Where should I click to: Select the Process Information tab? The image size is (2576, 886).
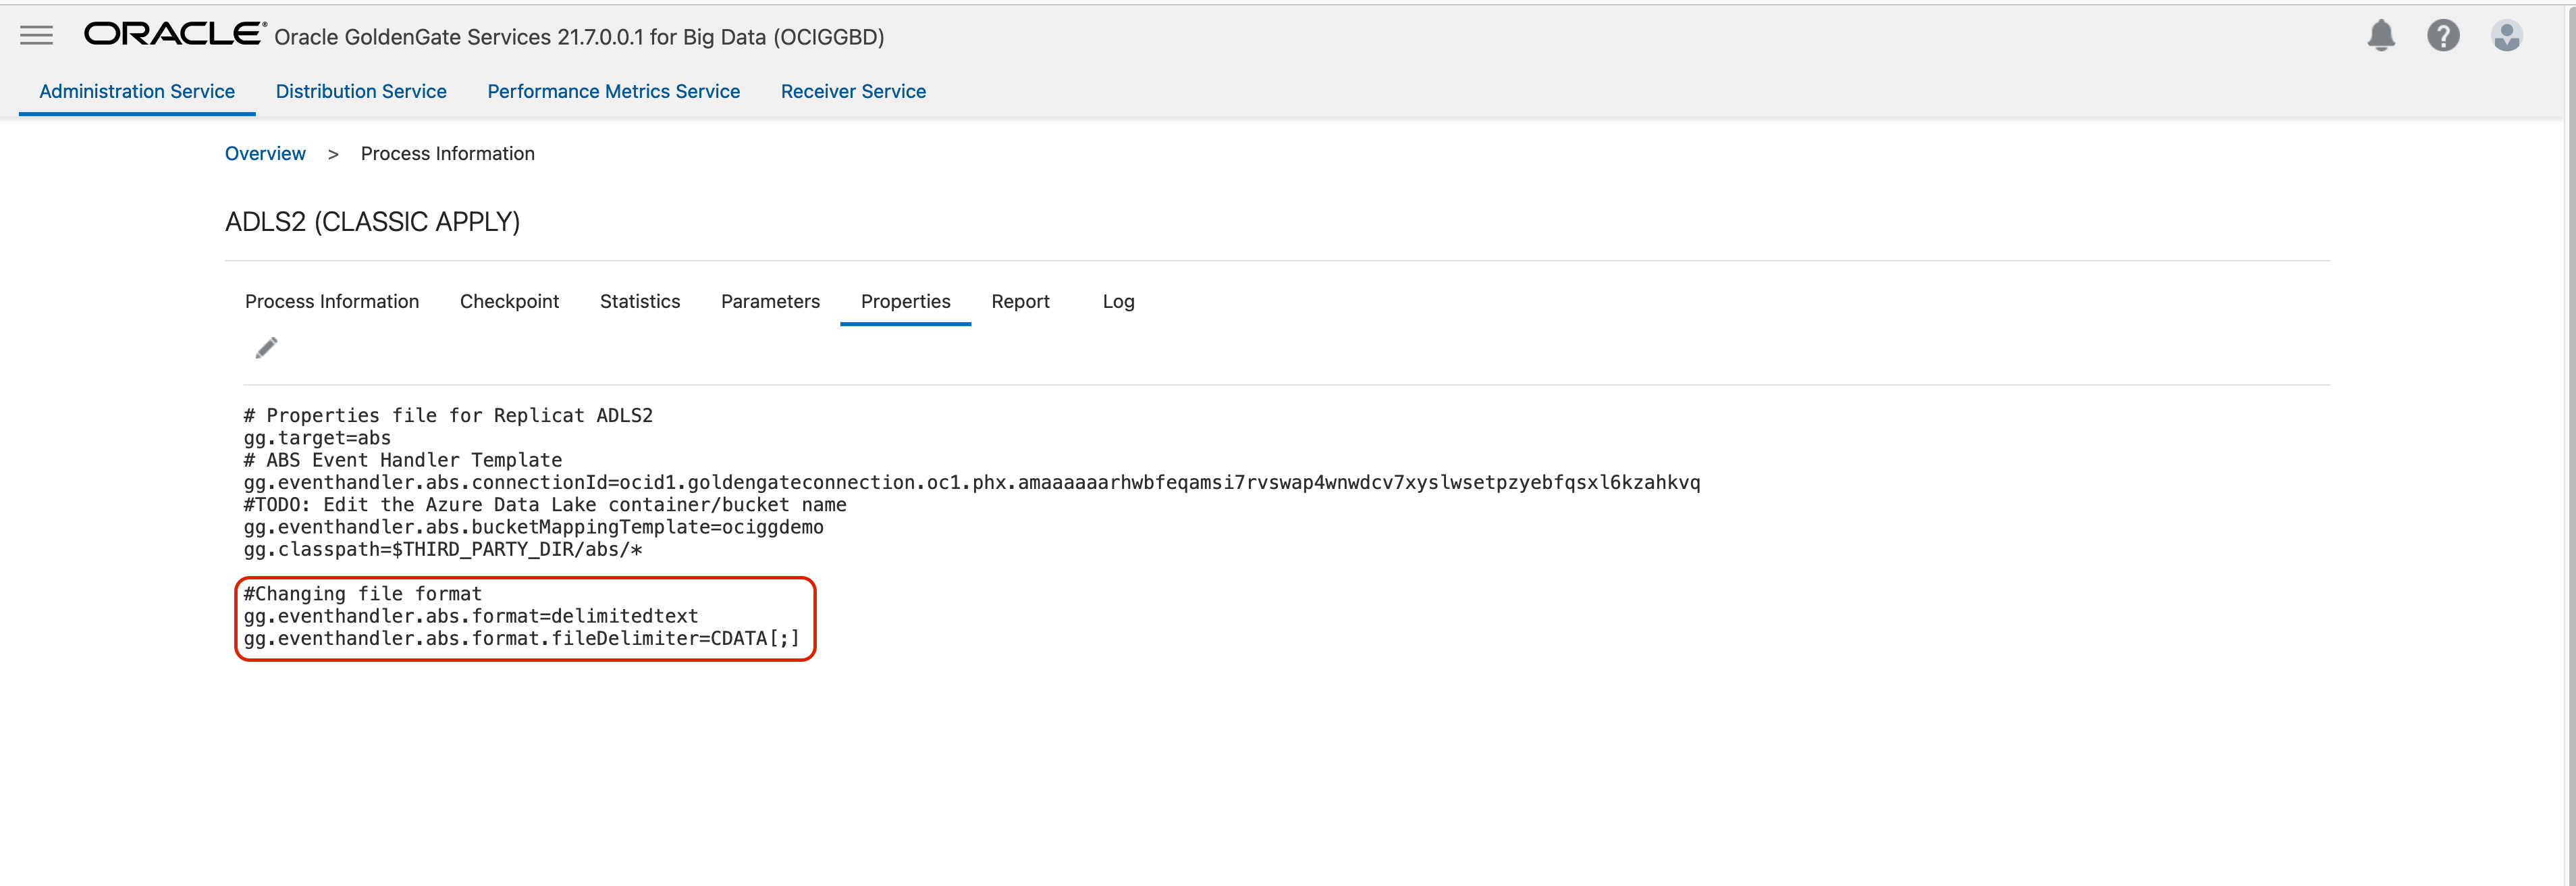pos(332,301)
